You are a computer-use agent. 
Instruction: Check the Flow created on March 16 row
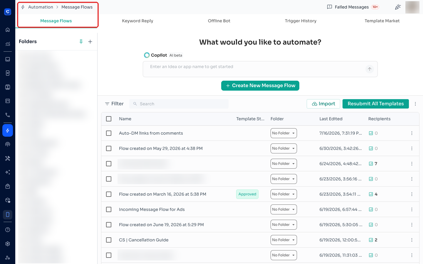pyautogui.click(x=109, y=194)
